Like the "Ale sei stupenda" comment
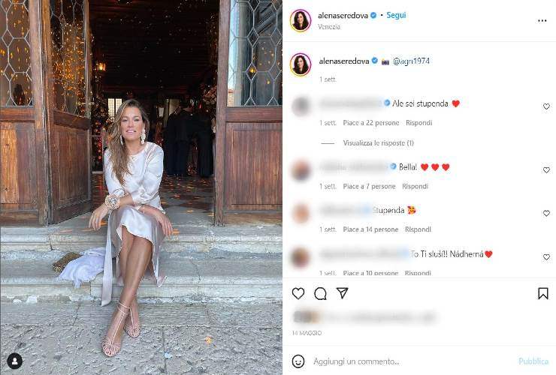The image size is (556, 375). pos(546,106)
